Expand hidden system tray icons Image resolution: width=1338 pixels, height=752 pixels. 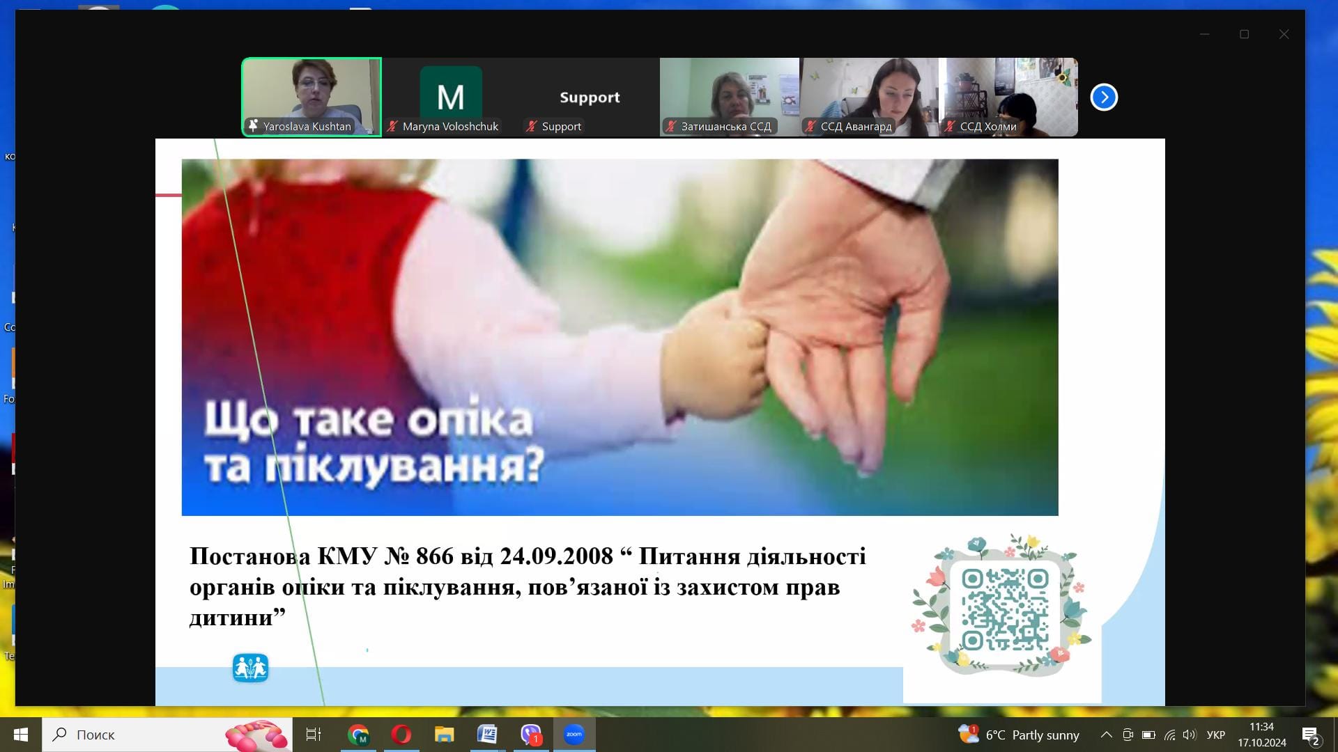(x=1106, y=735)
